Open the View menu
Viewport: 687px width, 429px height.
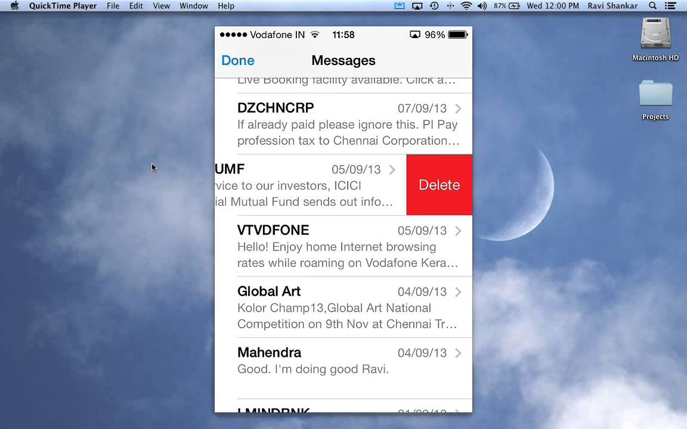161,6
